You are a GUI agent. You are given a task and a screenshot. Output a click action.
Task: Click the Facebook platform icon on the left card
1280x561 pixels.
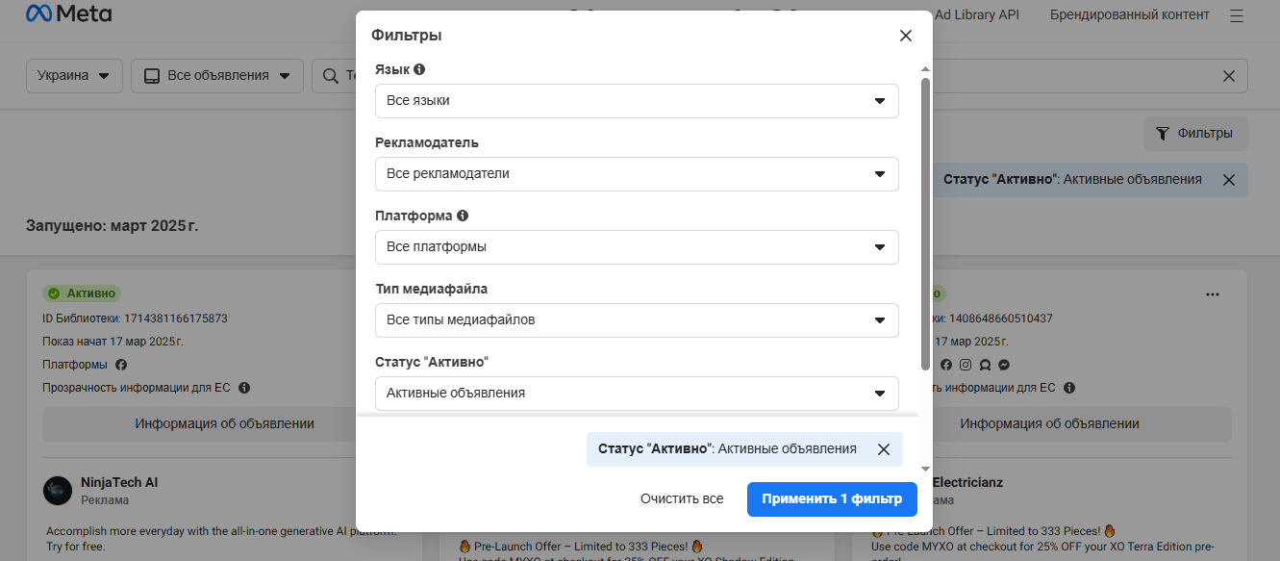tap(121, 365)
